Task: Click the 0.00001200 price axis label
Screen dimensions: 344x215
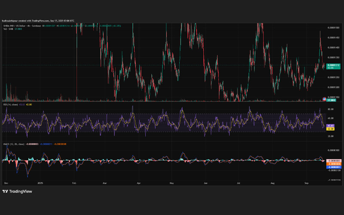Action: tap(333, 87)
